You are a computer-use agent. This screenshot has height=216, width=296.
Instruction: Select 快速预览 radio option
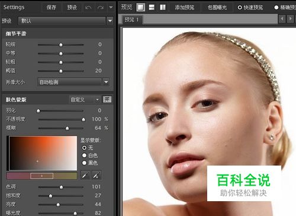pos(240,8)
